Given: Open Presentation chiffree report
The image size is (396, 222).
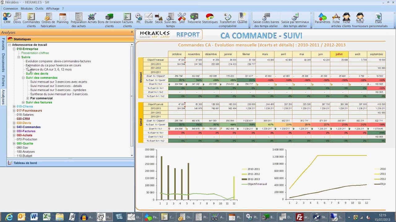Looking at the screenshot, I should pos(35,53).
